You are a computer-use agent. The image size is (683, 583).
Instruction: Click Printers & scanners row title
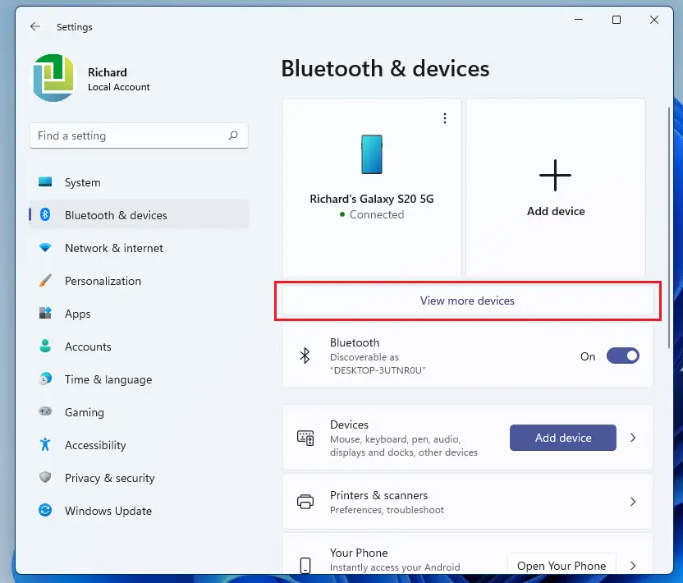378,495
